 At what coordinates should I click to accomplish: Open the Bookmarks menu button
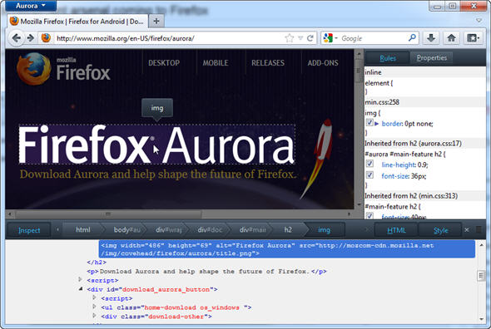point(473,38)
